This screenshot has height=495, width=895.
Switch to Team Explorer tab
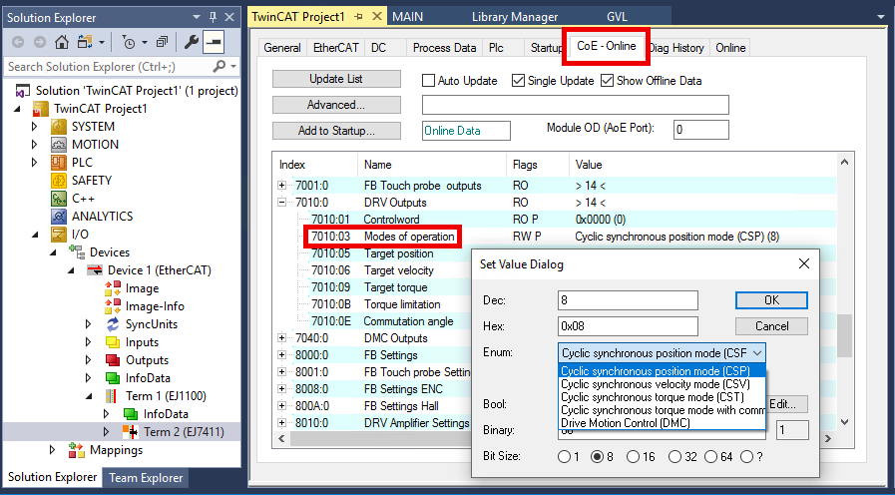(146, 478)
